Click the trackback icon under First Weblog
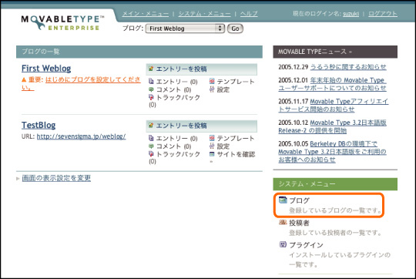416x279 pixels. 151,97
